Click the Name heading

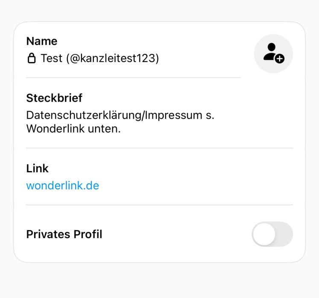click(x=42, y=41)
